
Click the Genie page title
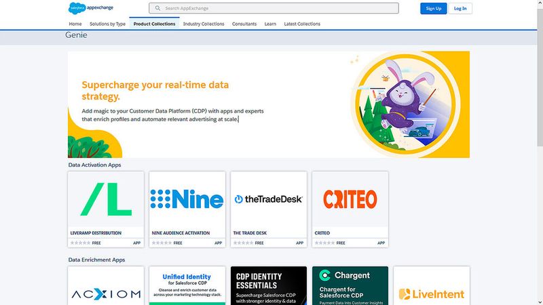click(76, 35)
